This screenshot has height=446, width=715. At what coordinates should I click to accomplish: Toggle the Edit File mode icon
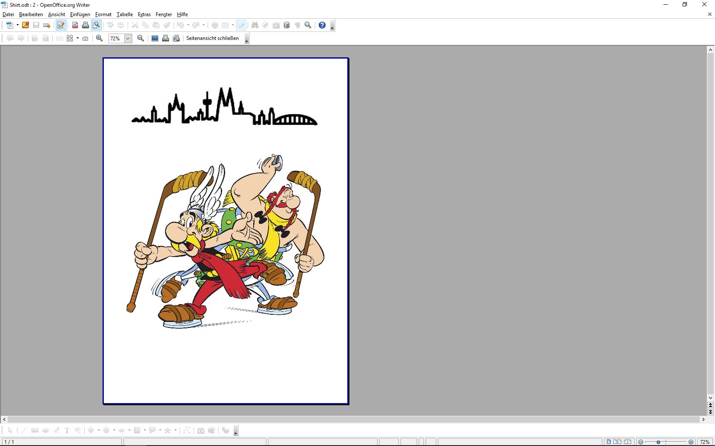(x=60, y=25)
